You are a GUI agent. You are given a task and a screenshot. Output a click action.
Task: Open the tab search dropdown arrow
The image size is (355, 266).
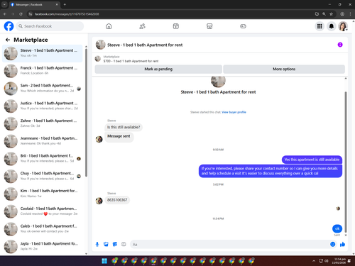(x=4, y=4)
